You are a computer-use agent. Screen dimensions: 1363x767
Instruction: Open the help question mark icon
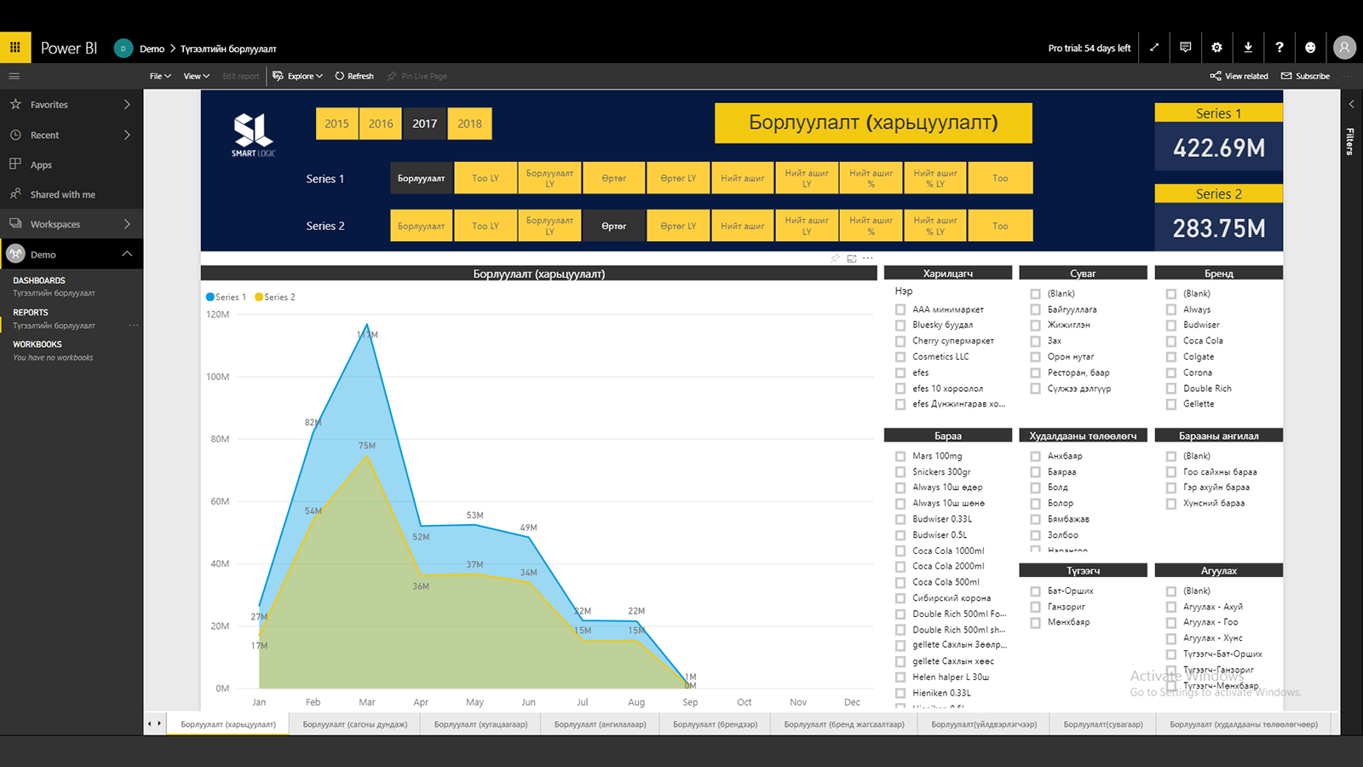(1279, 48)
